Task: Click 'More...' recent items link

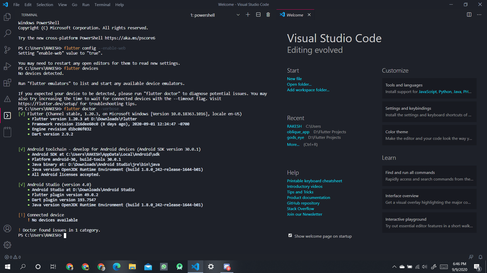Action: pos(293,145)
